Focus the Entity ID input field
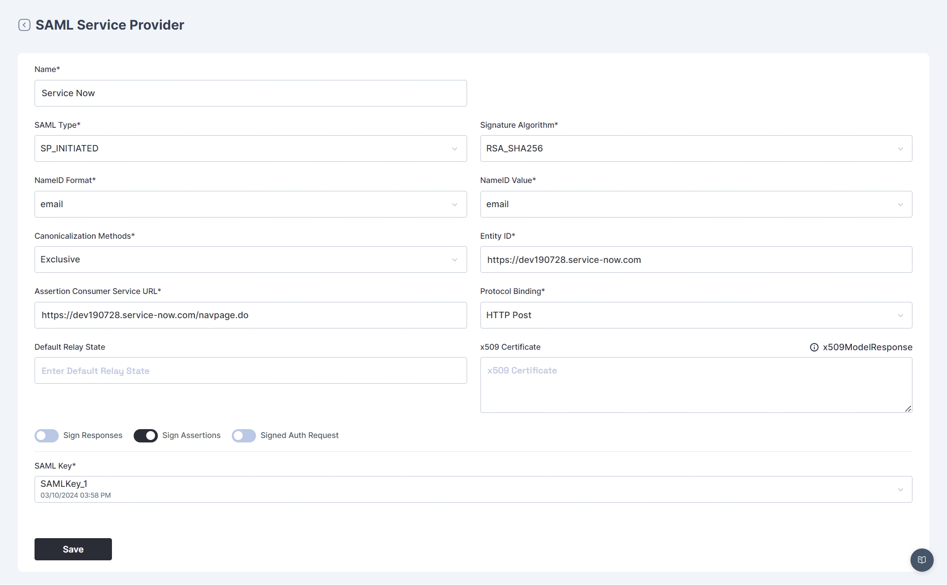This screenshot has width=947, height=585. tap(695, 259)
